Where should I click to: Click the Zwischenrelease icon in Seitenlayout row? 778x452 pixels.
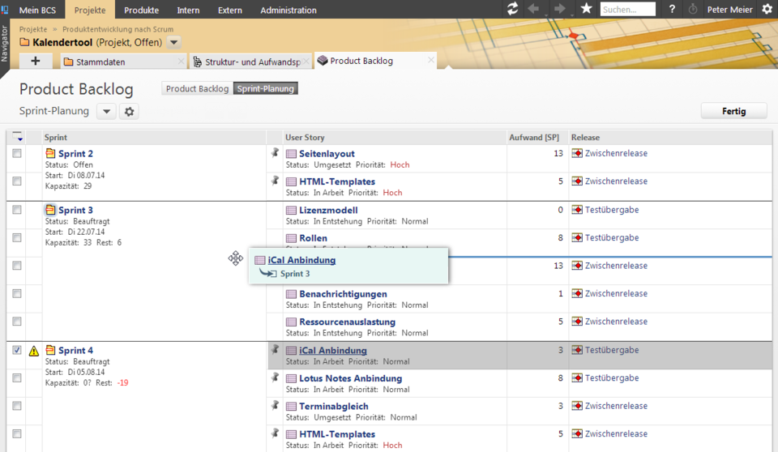(x=577, y=154)
